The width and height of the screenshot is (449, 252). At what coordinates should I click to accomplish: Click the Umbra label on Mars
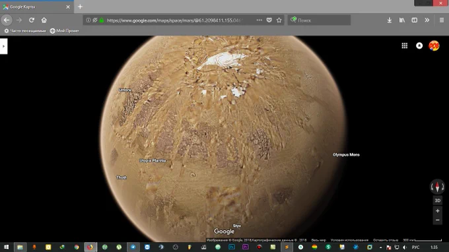click(x=125, y=90)
